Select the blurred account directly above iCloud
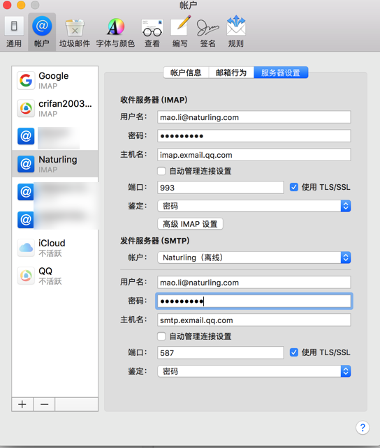Viewport: 380px width, 448px height. point(55,219)
